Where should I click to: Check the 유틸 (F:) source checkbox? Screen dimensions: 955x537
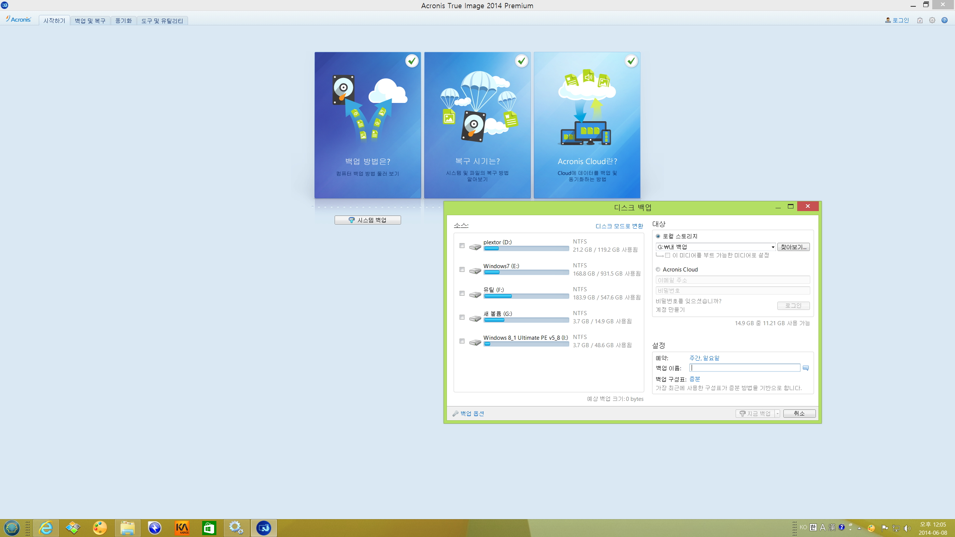click(462, 293)
